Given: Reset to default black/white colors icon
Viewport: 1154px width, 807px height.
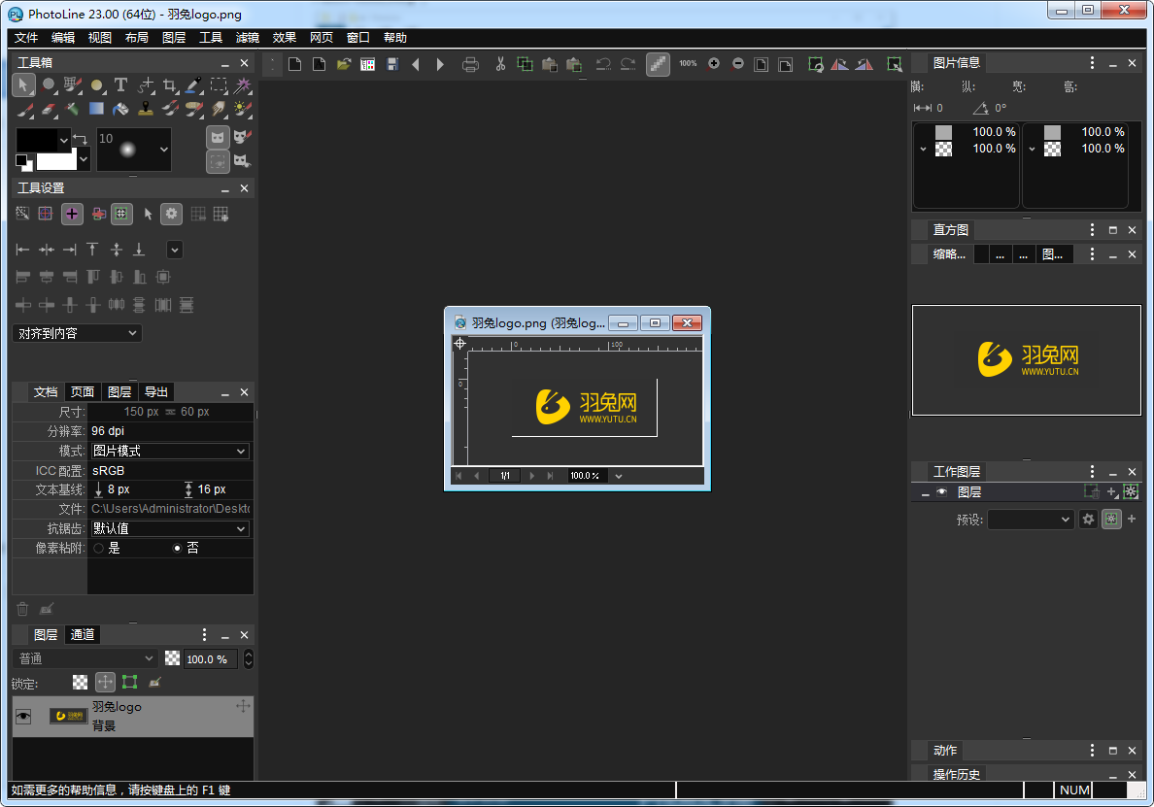Looking at the screenshot, I should pyautogui.click(x=23, y=162).
